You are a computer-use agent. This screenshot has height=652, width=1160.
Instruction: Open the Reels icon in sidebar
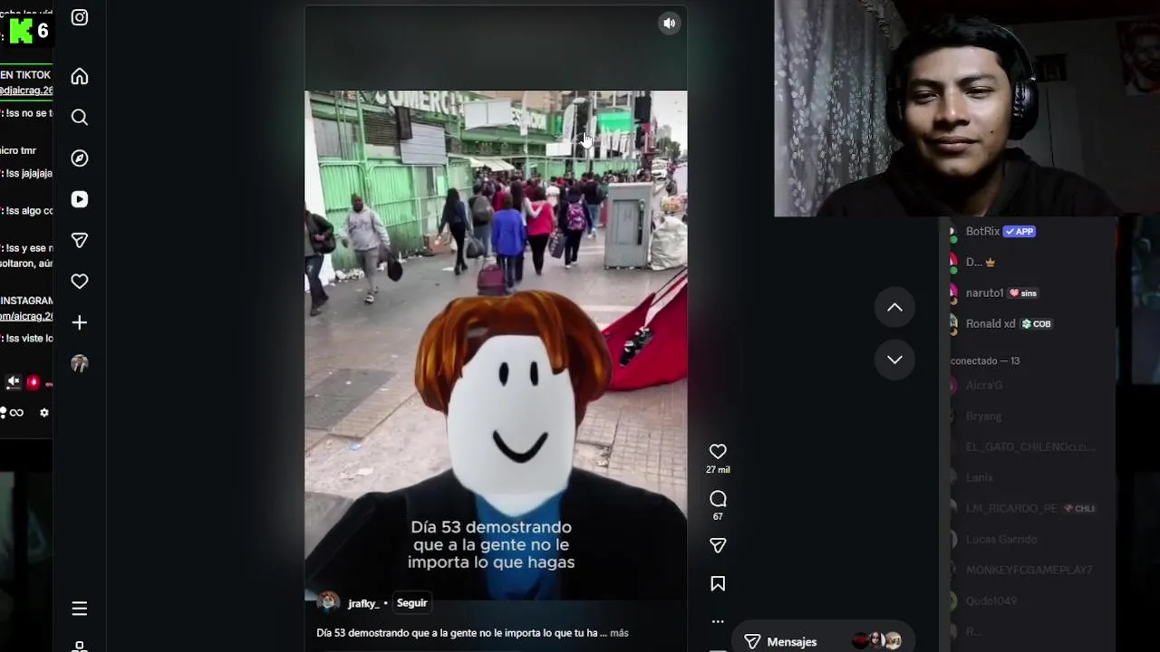(80, 199)
